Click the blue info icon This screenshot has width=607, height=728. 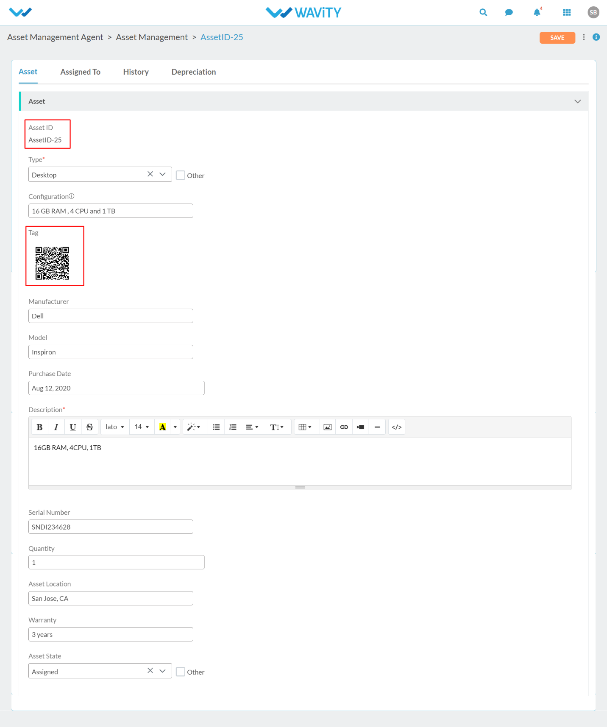tap(596, 37)
